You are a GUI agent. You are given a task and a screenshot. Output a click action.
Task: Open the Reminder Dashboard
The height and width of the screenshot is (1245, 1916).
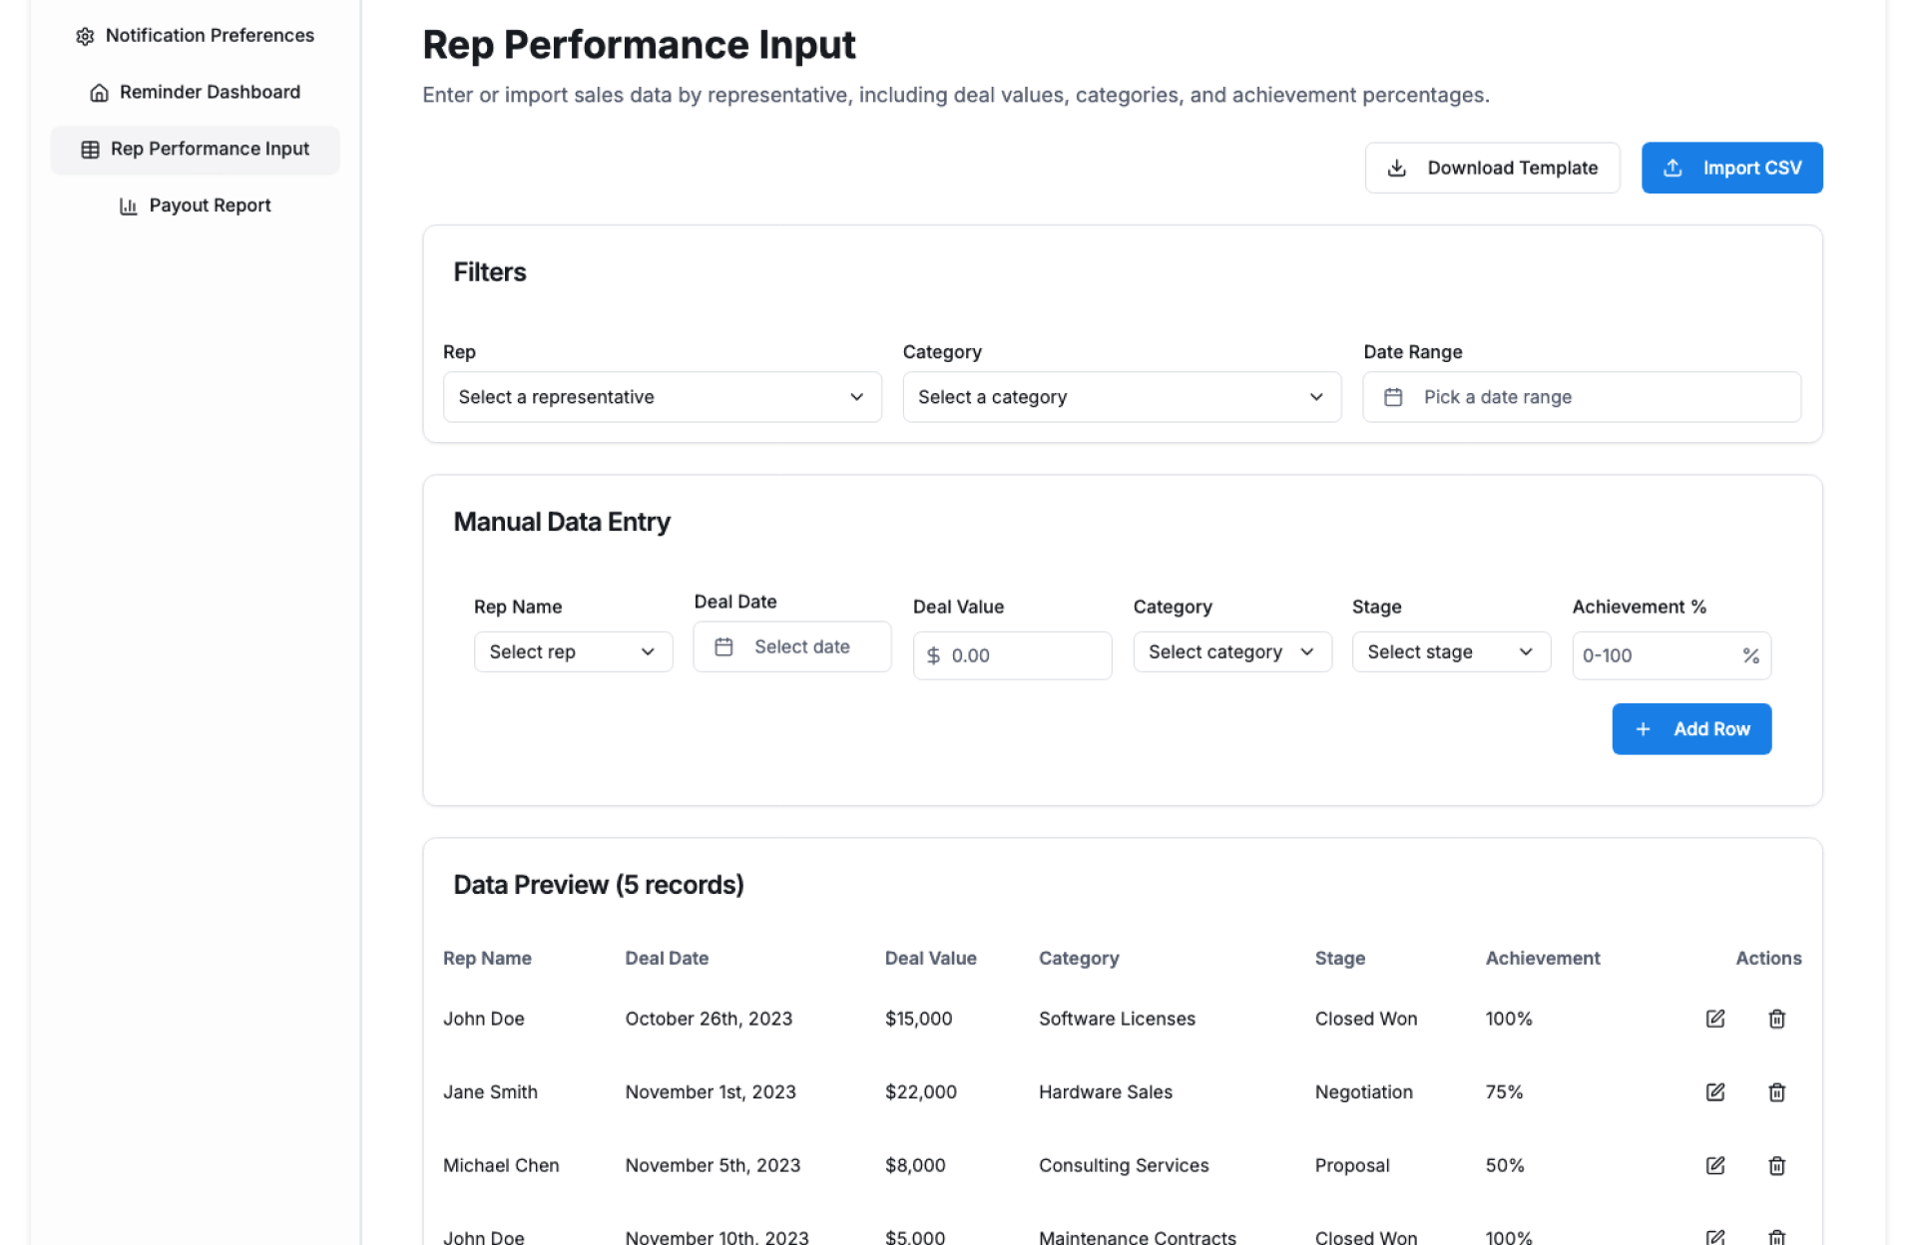point(196,92)
